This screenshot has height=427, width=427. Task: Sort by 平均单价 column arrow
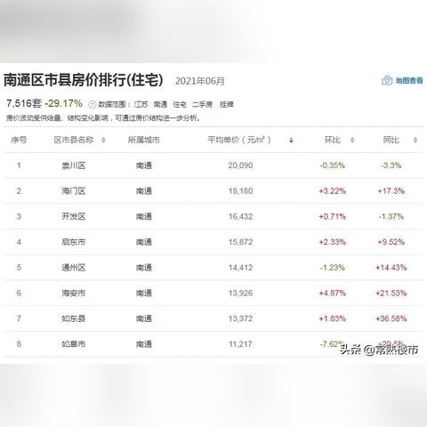[291, 140]
